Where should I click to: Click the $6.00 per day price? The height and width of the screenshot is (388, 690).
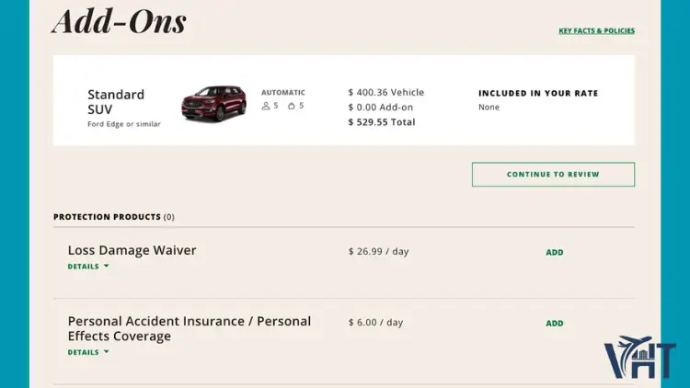pyautogui.click(x=375, y=323)
